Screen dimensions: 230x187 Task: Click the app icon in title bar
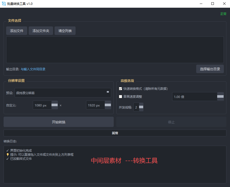click(x=4, y=4)
